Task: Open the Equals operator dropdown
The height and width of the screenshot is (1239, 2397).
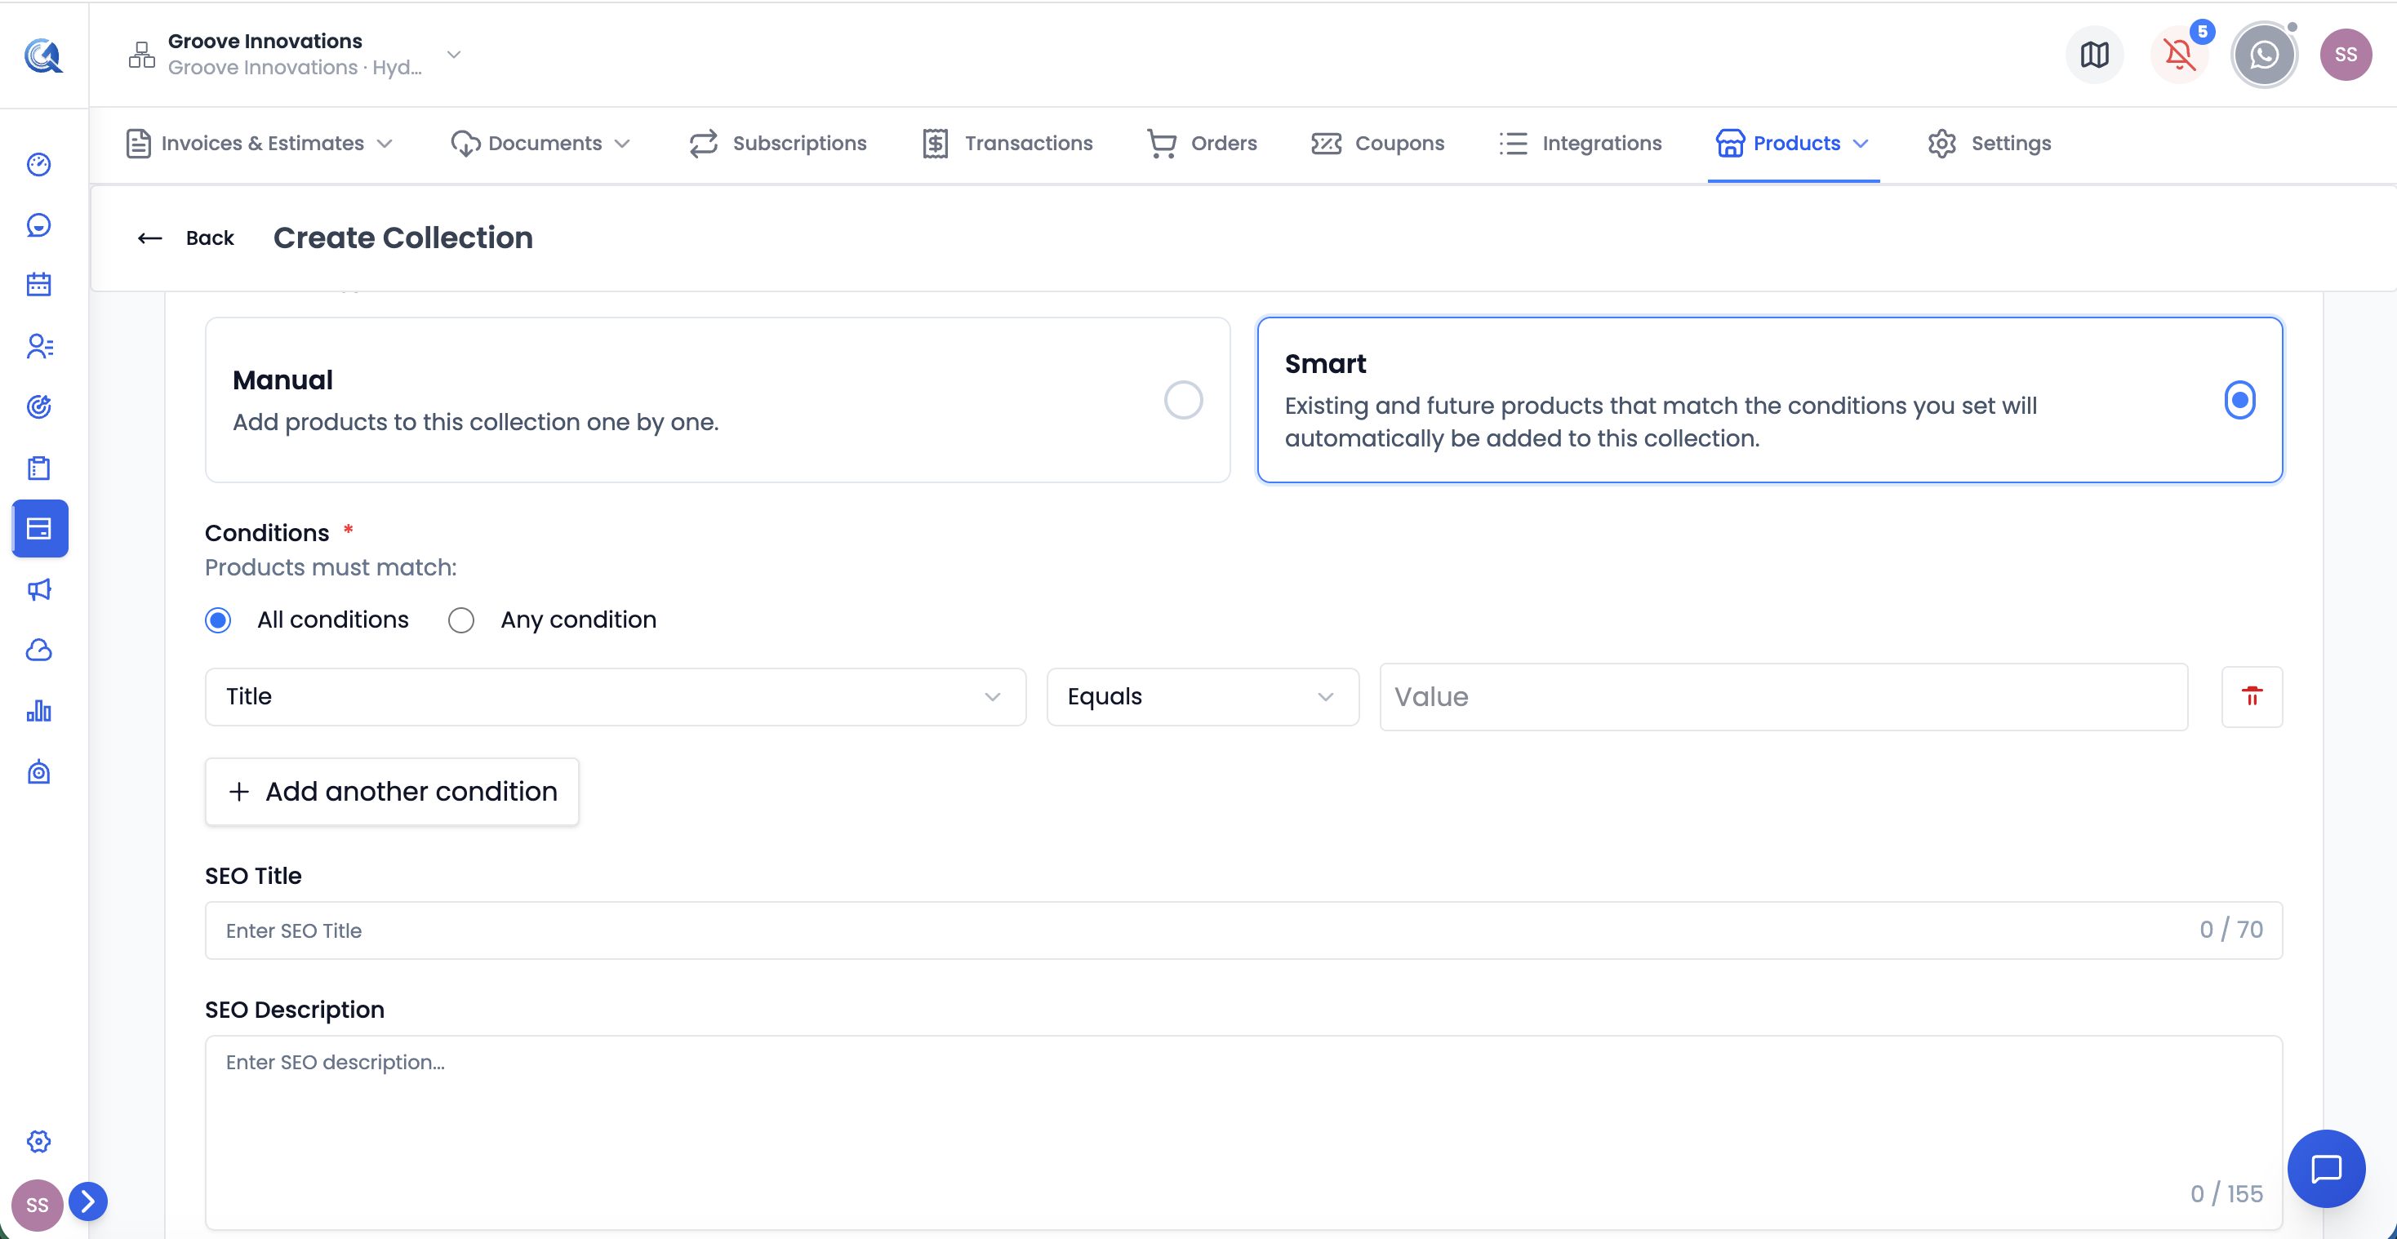Action: tap(1203, 697)
